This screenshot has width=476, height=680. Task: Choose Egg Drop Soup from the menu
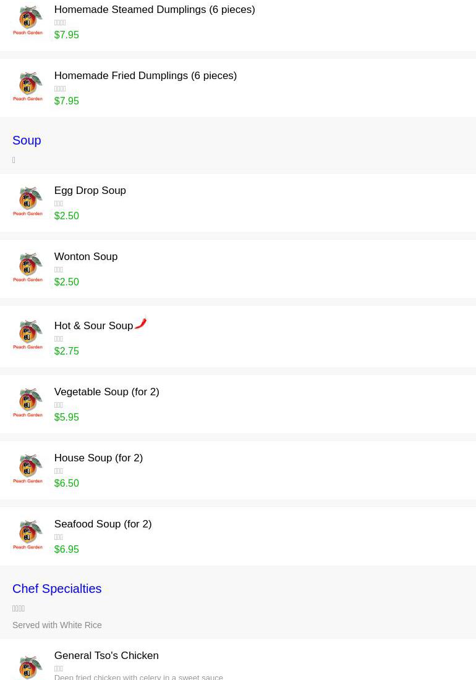tap(90, 191)
